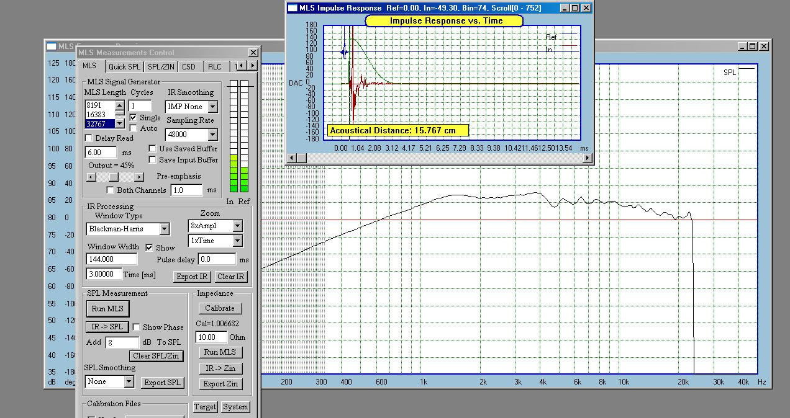Open the Sampling Rate dropdown

click(212, 135)
